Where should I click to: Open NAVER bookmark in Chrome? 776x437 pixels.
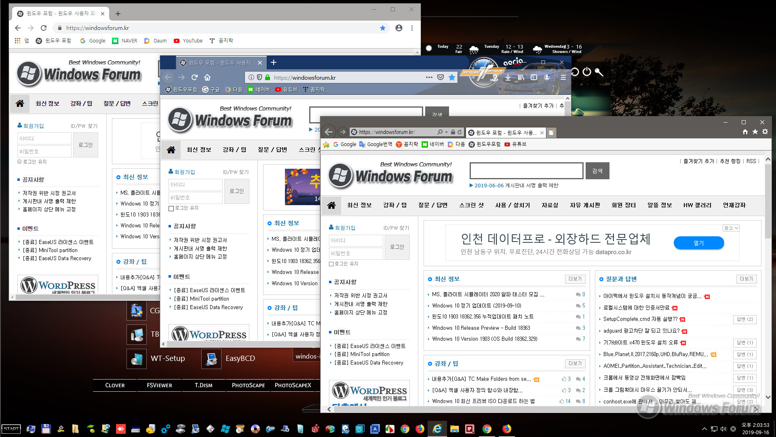click(124, 40)
